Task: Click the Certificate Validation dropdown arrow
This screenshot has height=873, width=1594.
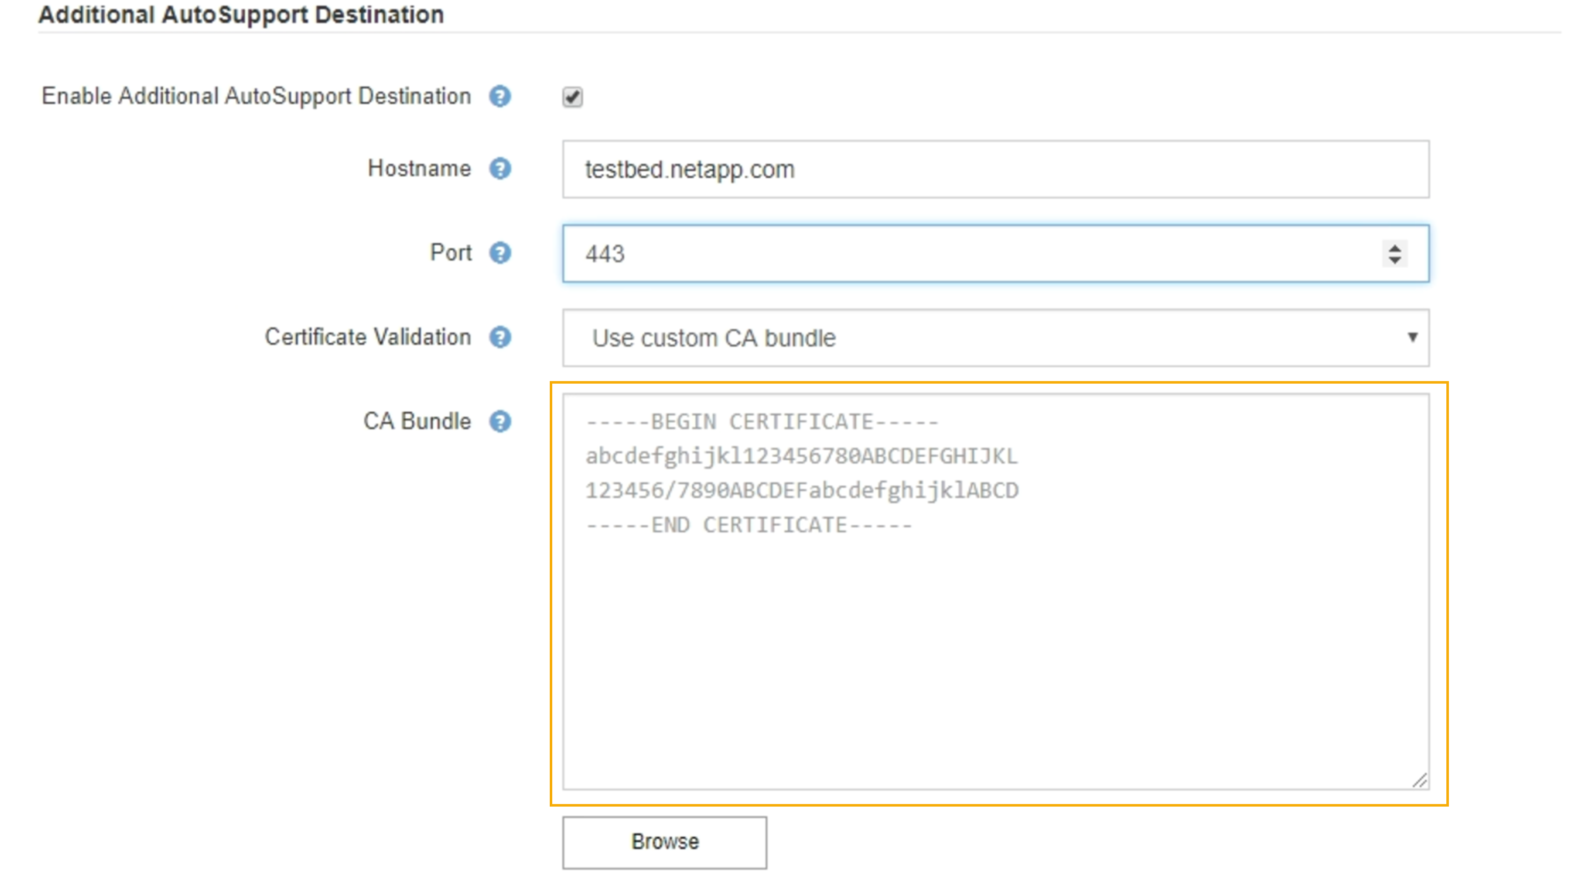Action: pos(1412,337)
